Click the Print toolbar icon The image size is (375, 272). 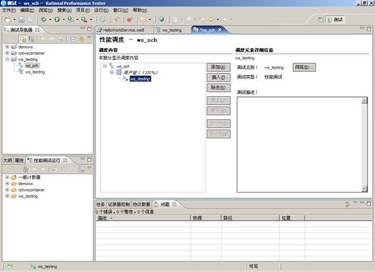(x=30, y=20)
